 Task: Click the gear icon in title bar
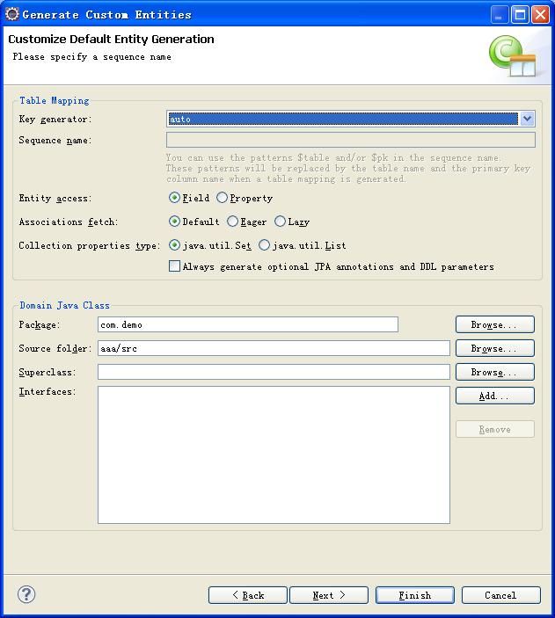[12, 14]
